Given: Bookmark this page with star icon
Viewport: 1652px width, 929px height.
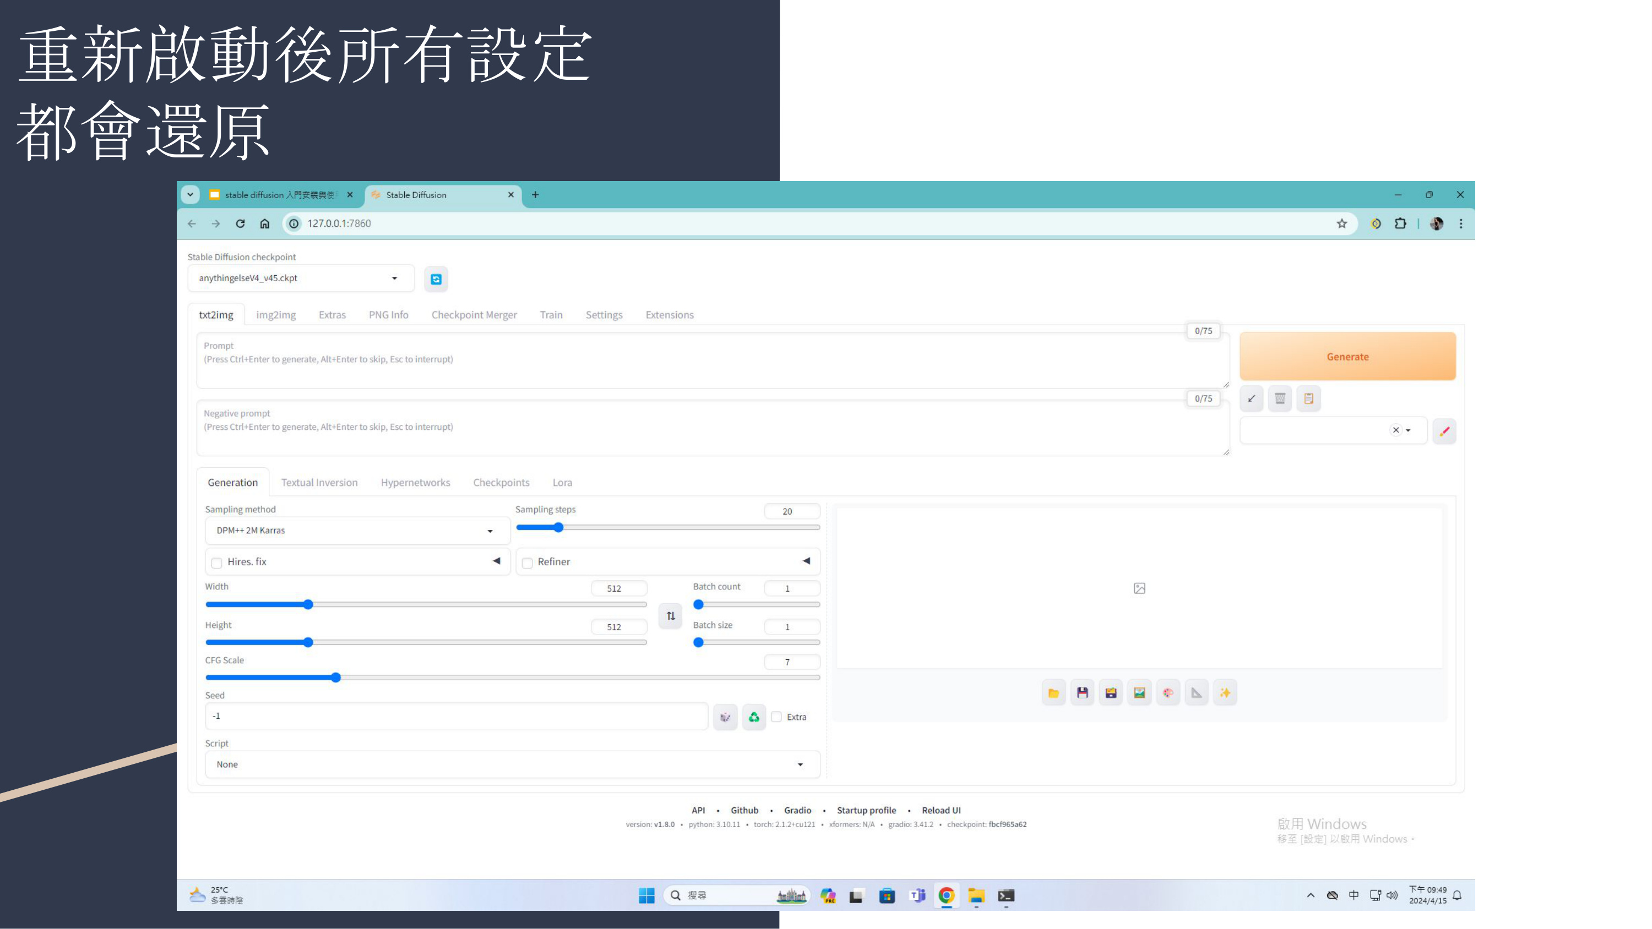Looking at the screenshot, I should coord(1341,223).
